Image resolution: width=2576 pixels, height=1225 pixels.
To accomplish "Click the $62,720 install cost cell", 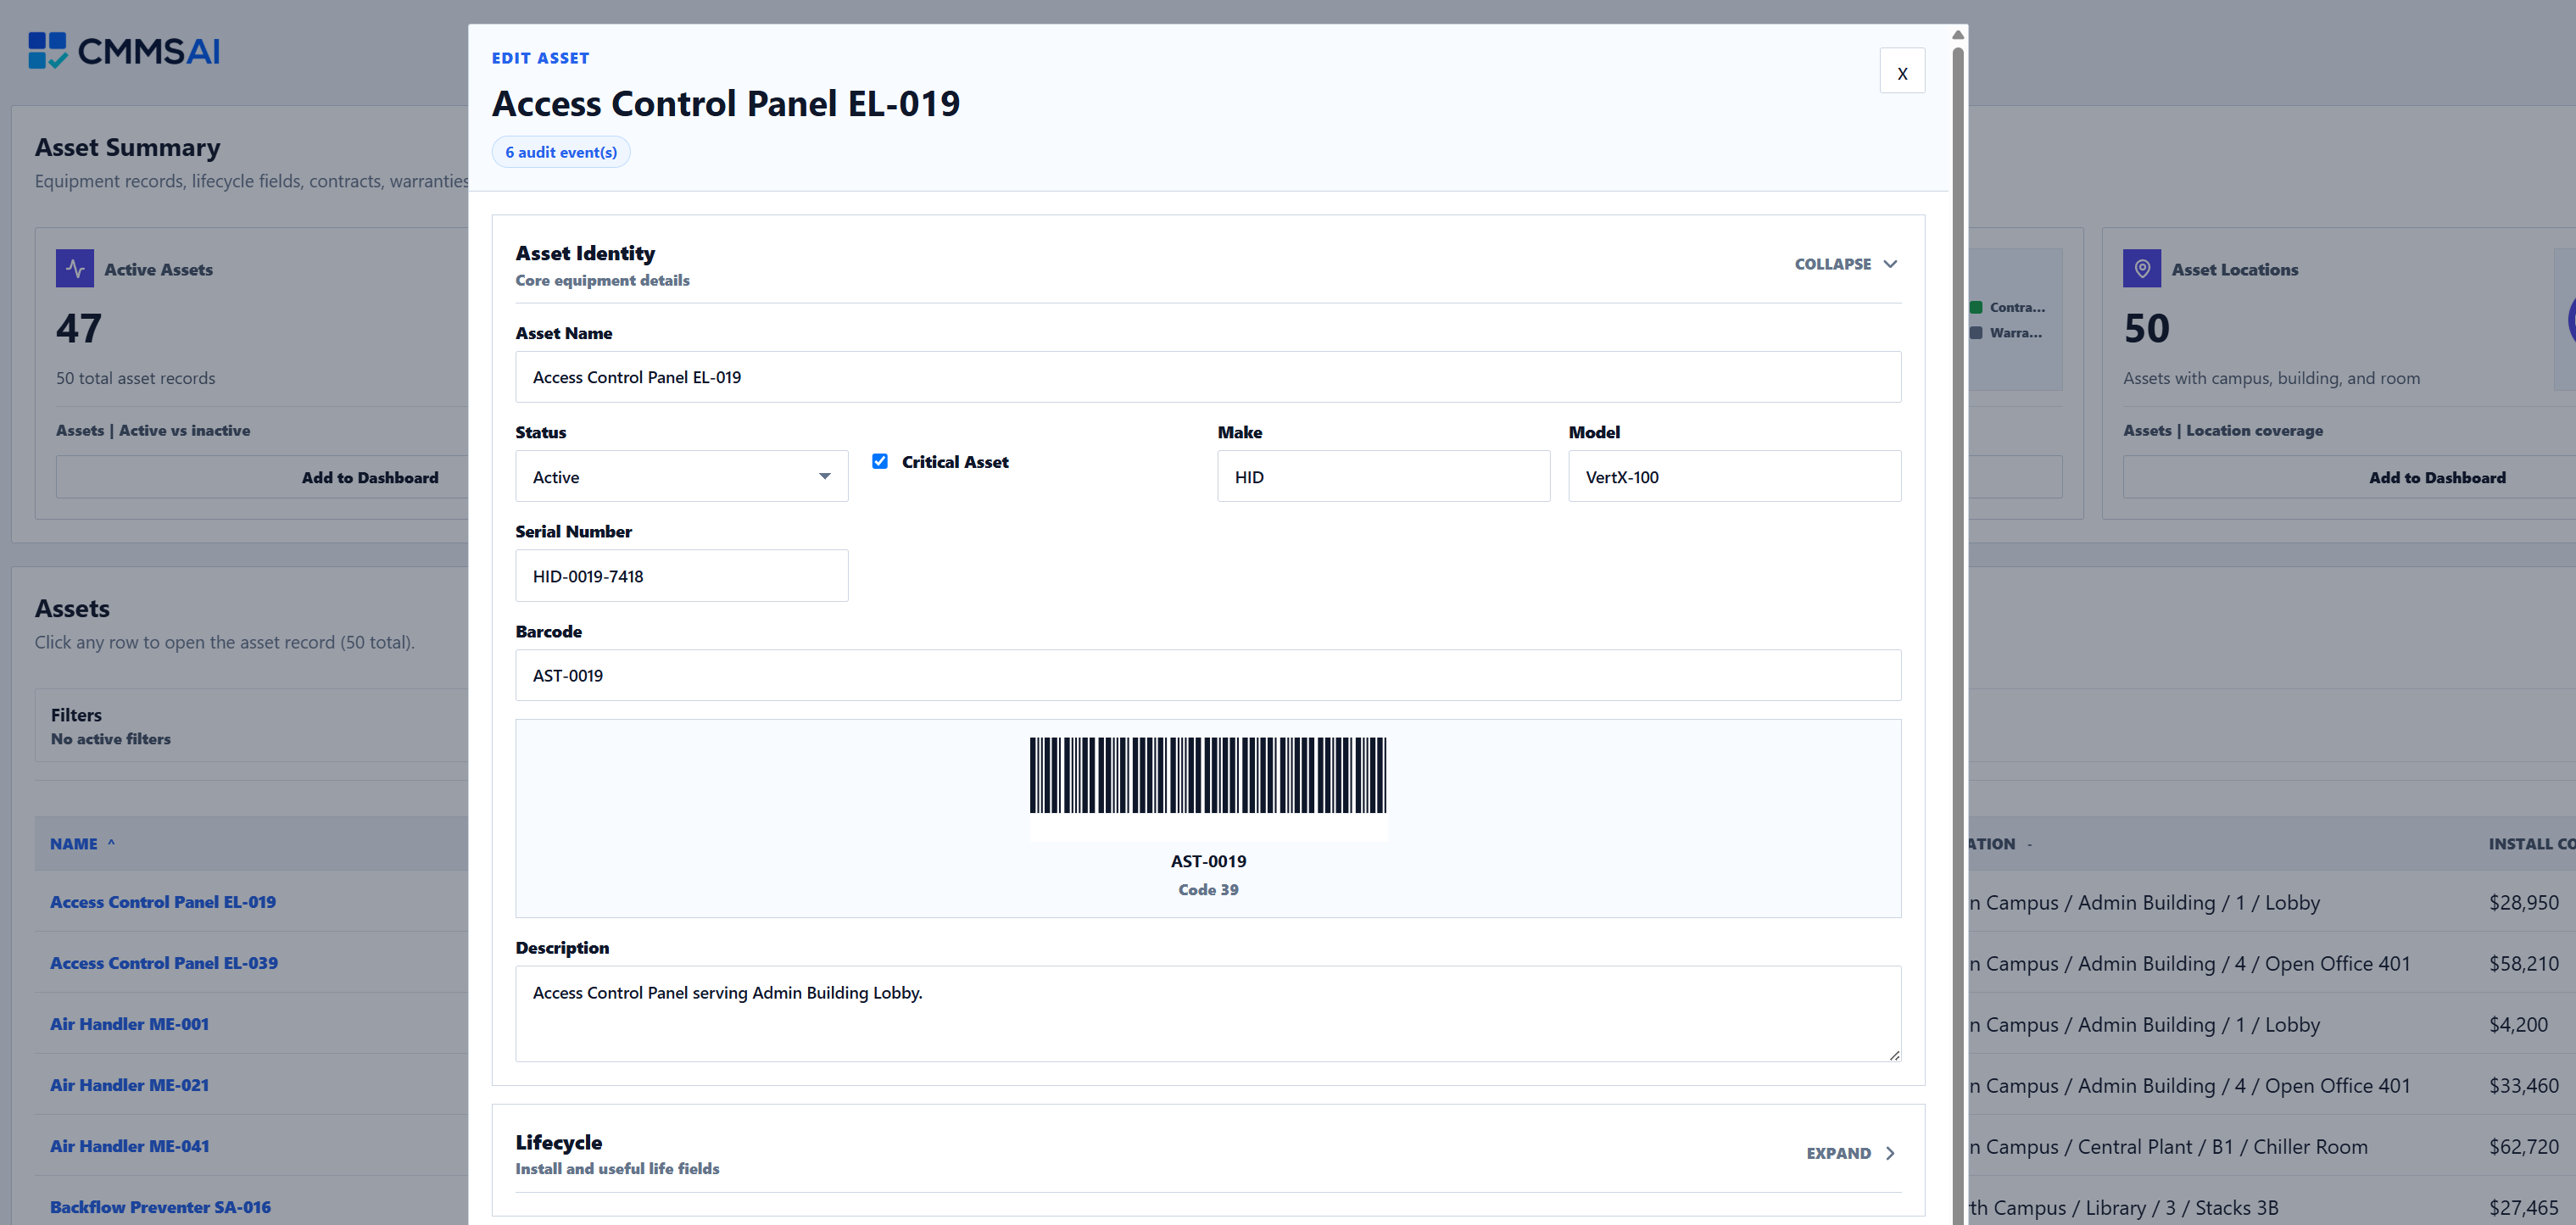I will tap(2524, 1146).
